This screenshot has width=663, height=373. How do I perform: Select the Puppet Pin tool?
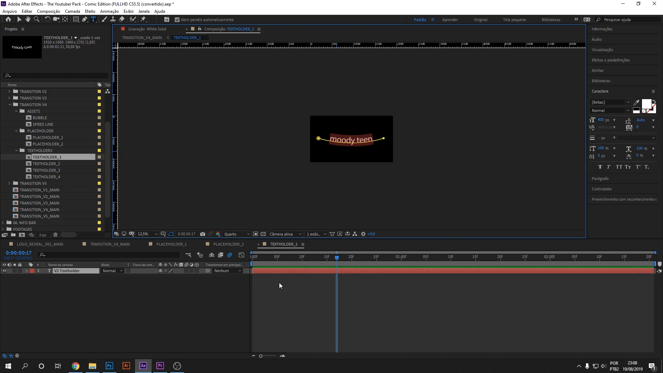pos(143,19)
